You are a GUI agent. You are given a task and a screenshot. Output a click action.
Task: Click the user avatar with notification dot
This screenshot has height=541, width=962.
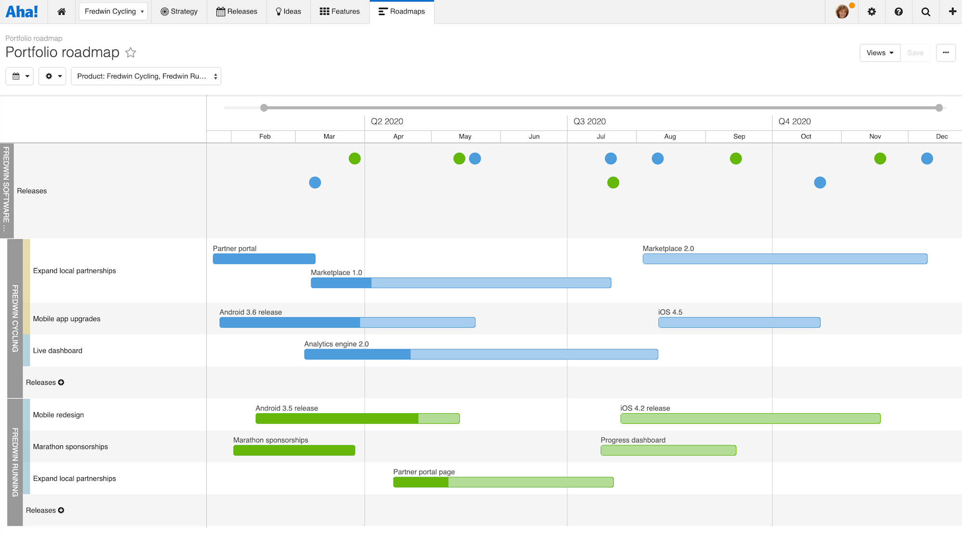(842, 12)
